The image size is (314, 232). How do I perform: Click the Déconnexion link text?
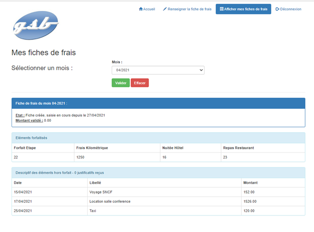coord(291,9)
